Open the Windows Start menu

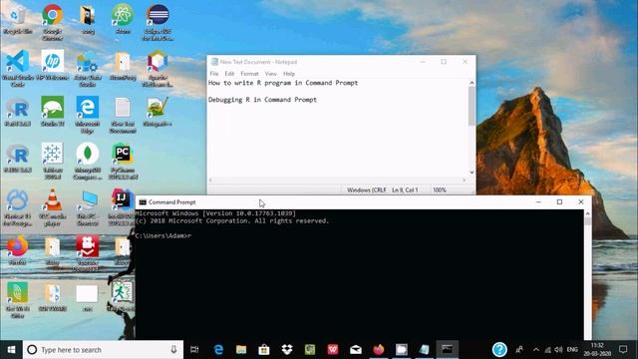[x=11, y=350]
